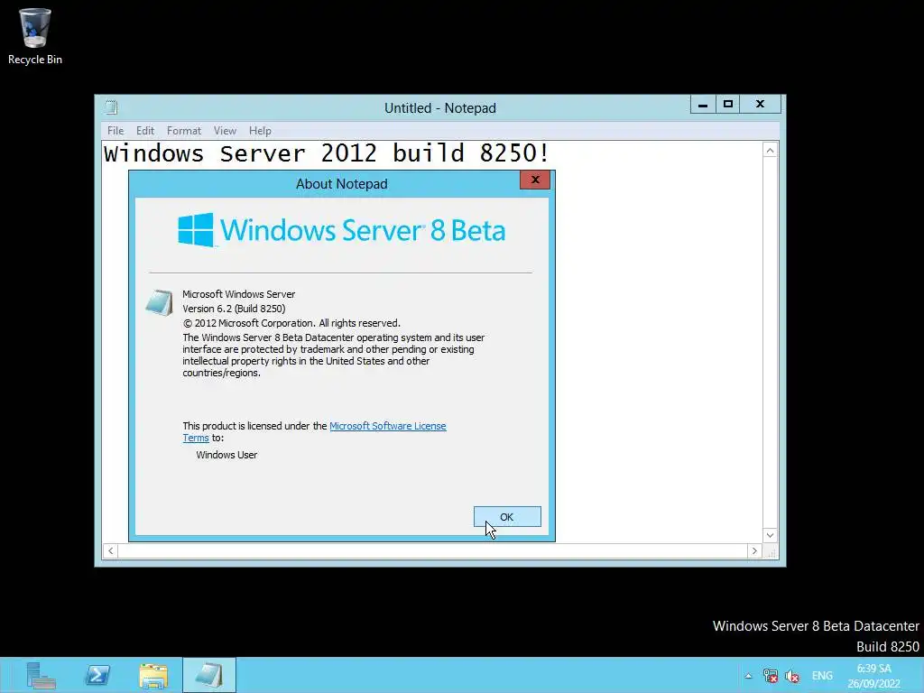
Task: Click Notepad vertical scrollbar up arrow
Action: point(770,151)
